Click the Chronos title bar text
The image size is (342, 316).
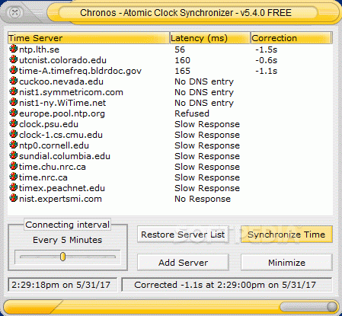pos(186,13)
